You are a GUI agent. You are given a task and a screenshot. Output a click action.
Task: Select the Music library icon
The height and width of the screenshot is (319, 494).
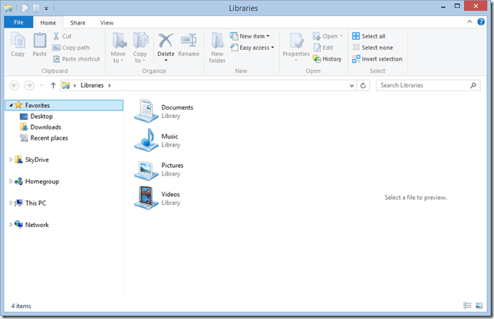pos(146,140)
